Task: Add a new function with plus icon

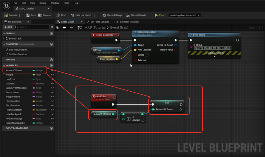Action: pos(51,44)
